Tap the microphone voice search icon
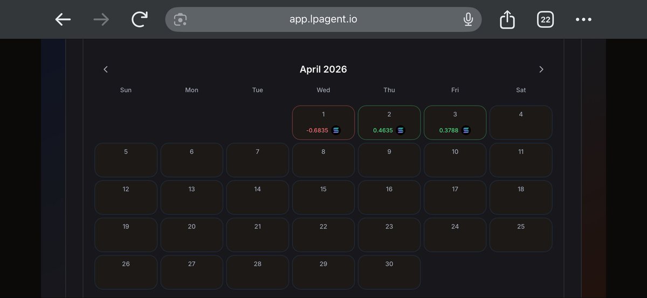Screen dimensions: 647x298 click(468, 20)
